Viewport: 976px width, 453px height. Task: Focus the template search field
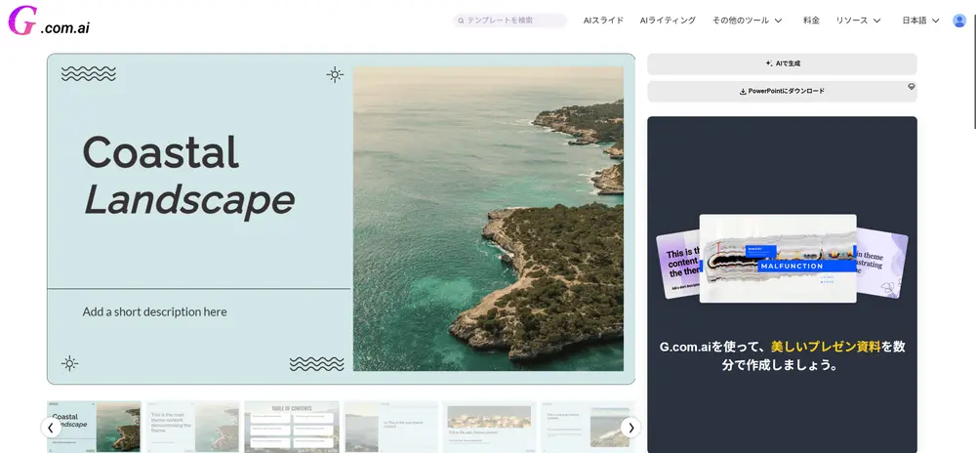[x=509, y=21]
